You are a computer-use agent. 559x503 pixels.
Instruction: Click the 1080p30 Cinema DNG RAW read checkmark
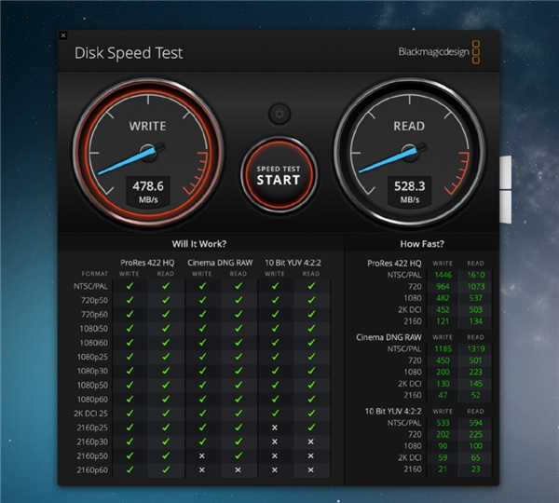tap(239, 371)
